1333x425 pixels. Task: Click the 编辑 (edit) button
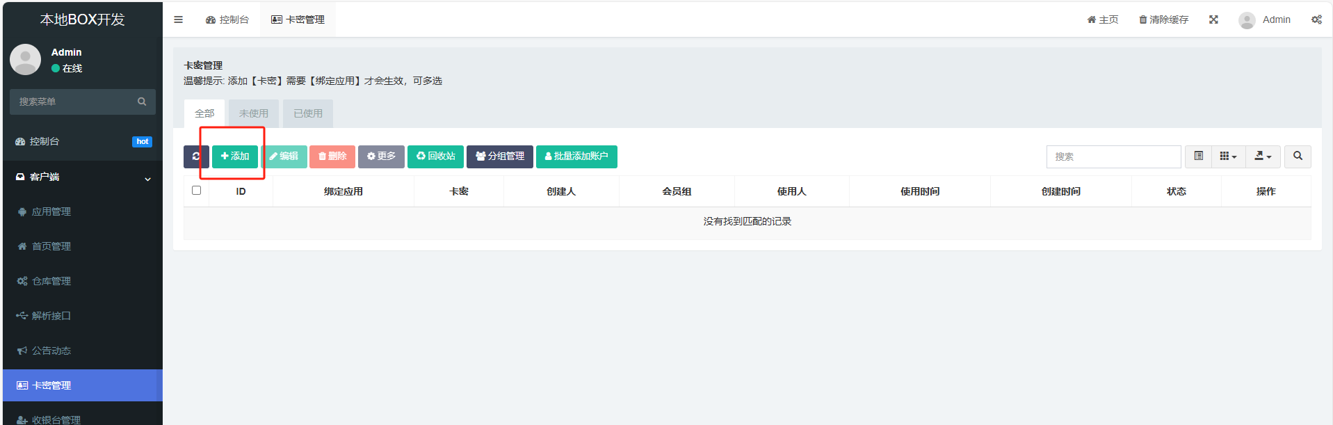tap(284, 157)
